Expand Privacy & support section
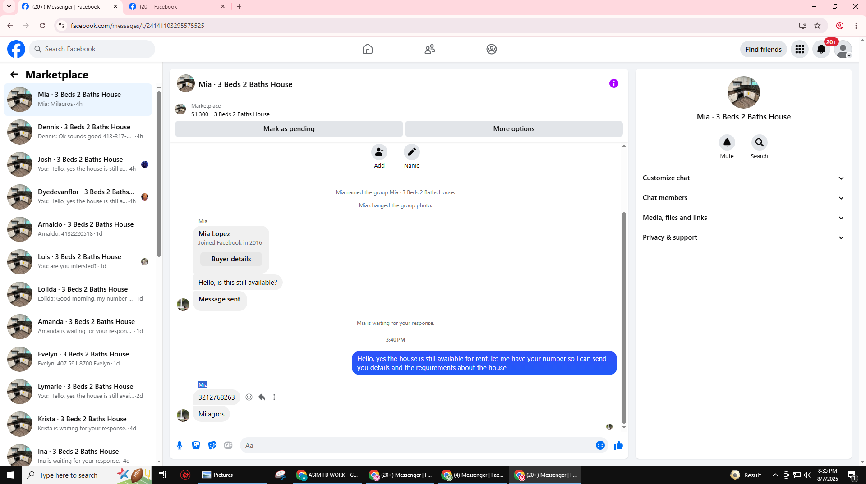Viewport: 866px width, 484px height. click(743, 237)
